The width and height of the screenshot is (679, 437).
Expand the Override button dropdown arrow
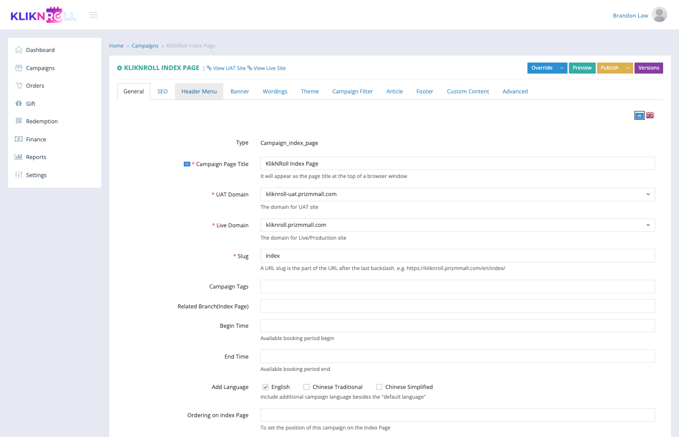pos(562,68)
